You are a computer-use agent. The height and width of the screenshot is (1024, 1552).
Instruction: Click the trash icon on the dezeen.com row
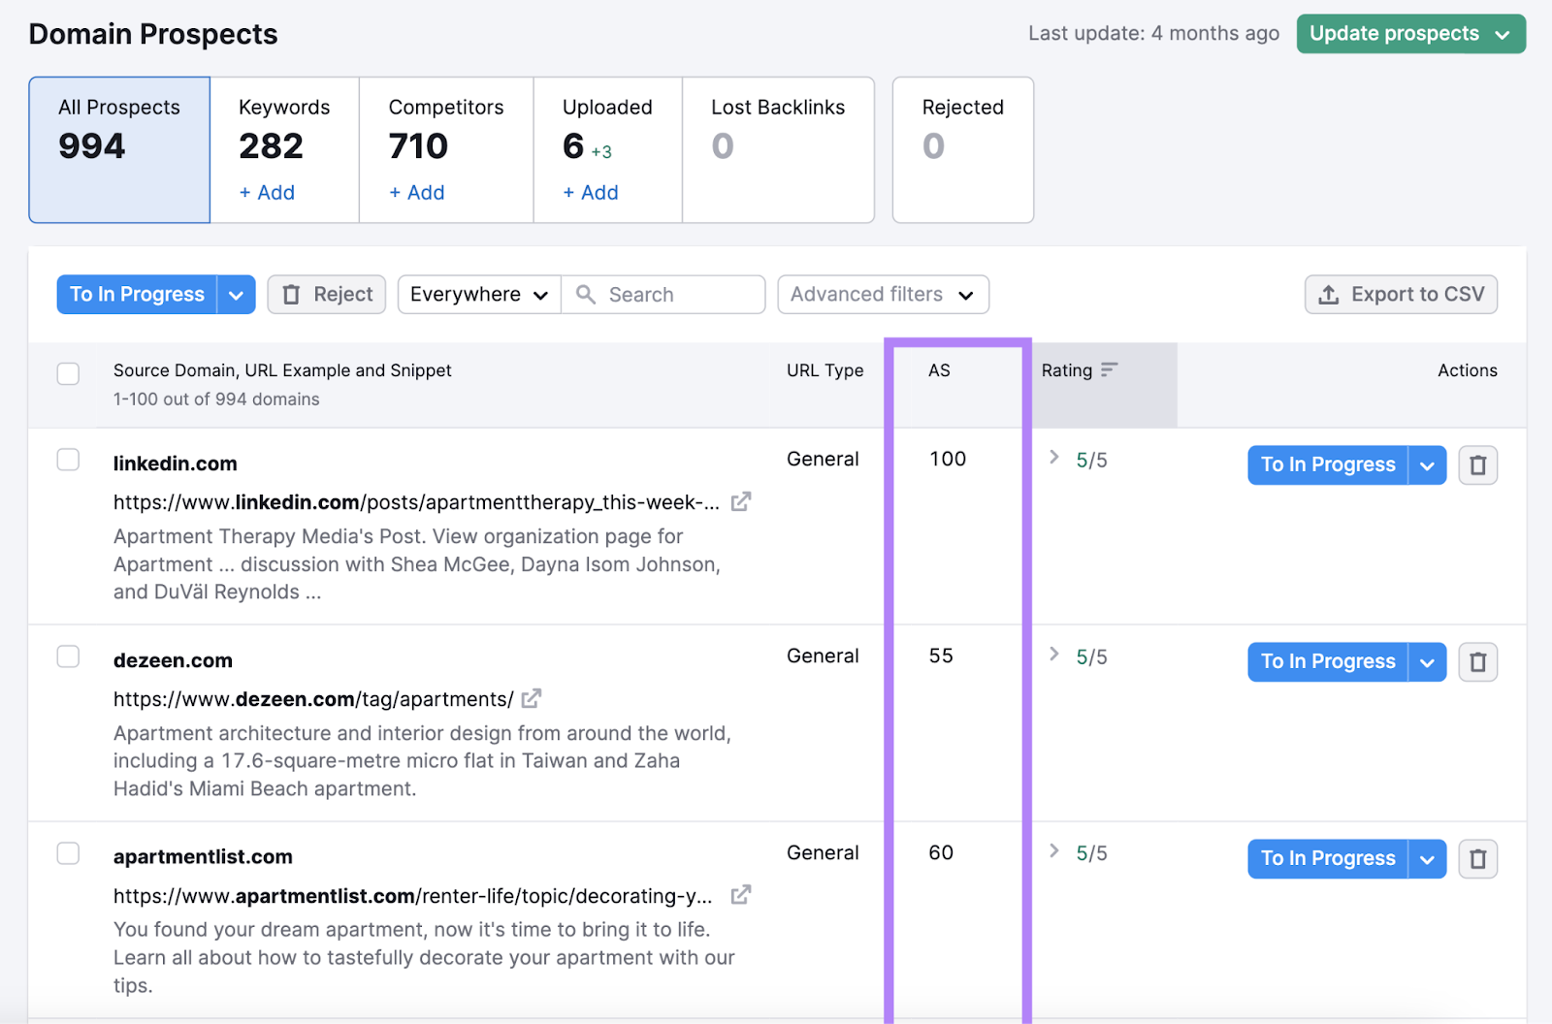click(x=1477, y=661)
